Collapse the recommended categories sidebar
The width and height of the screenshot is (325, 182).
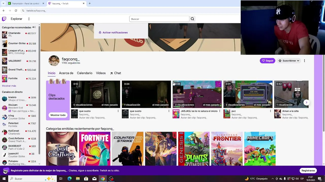tap(34, 27)
